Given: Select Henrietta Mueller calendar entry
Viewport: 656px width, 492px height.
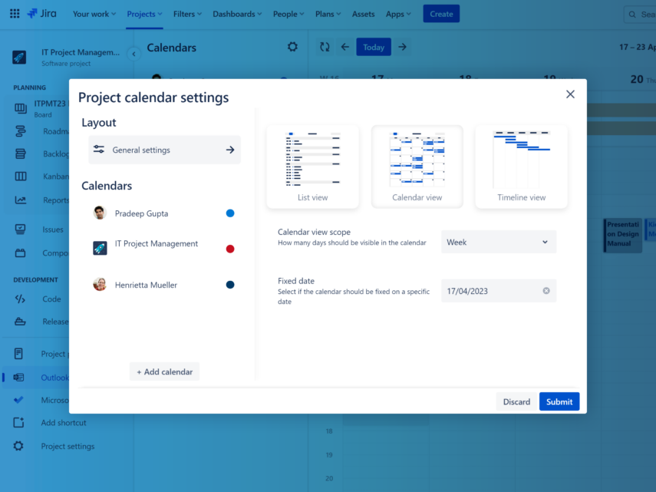Looking at the screenshot, I should click(x=163, y=285).
